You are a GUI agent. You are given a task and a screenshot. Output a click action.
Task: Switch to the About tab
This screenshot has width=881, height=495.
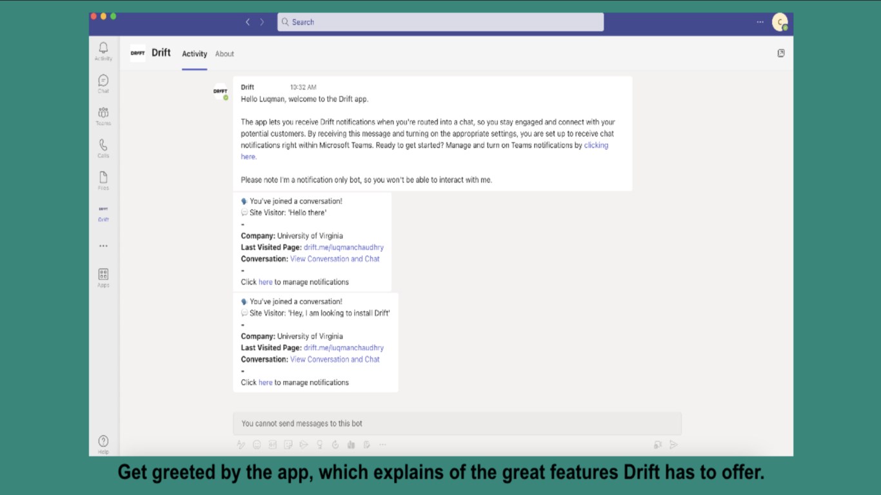click(224, 54)
